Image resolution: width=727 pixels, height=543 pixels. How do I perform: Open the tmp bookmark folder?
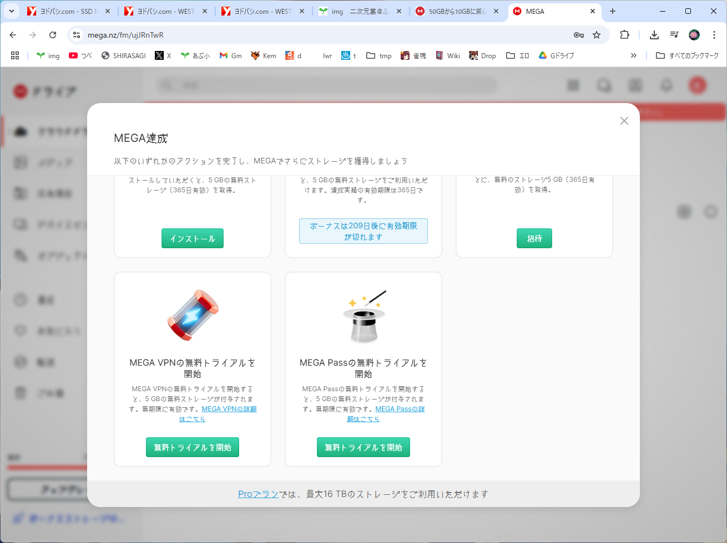pos(379,55)
